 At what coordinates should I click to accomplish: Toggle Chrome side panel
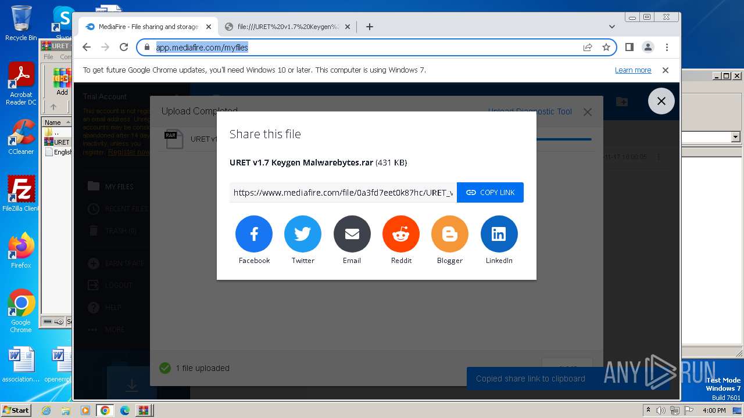pyautogui.click(x=629, y=47)
